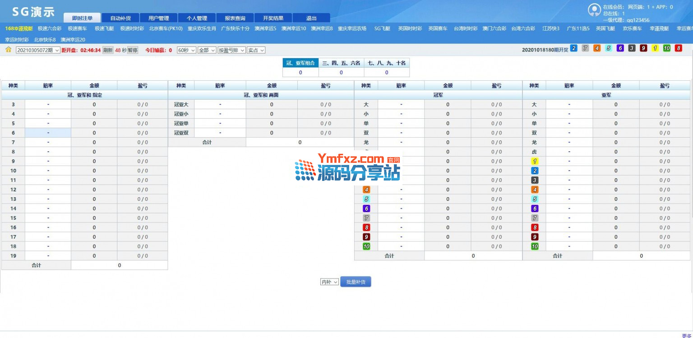Click the watermark logo 源码分享站
This screenshot has height=338, width=693.
347,167
